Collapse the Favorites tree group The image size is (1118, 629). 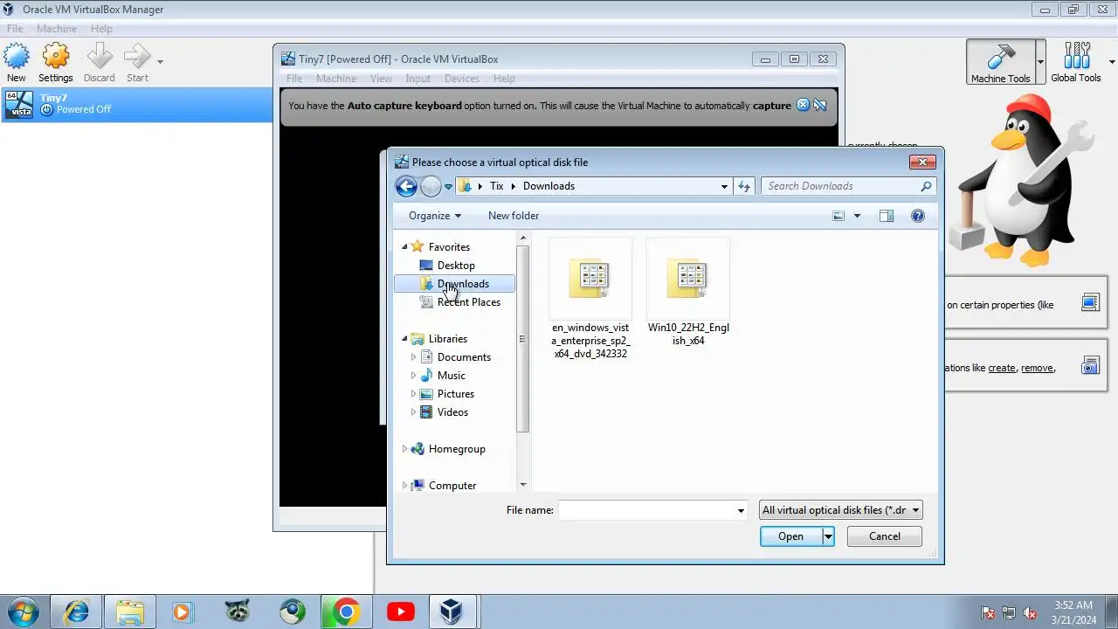click(x=404, y=247)
